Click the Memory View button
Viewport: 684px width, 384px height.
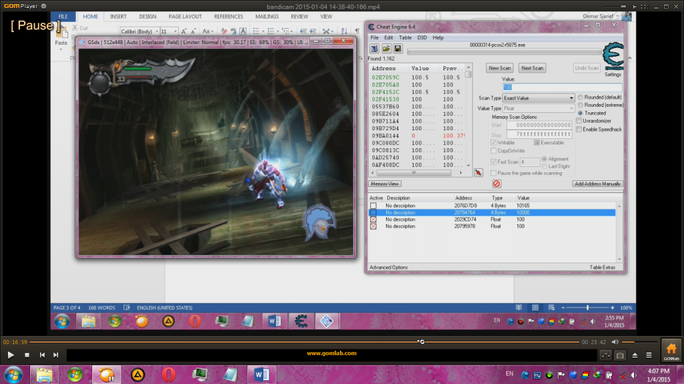385,184
